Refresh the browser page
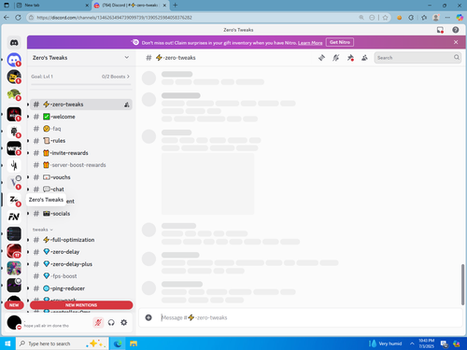The height and width of the screenshot is (350, 467). (18, 18)
